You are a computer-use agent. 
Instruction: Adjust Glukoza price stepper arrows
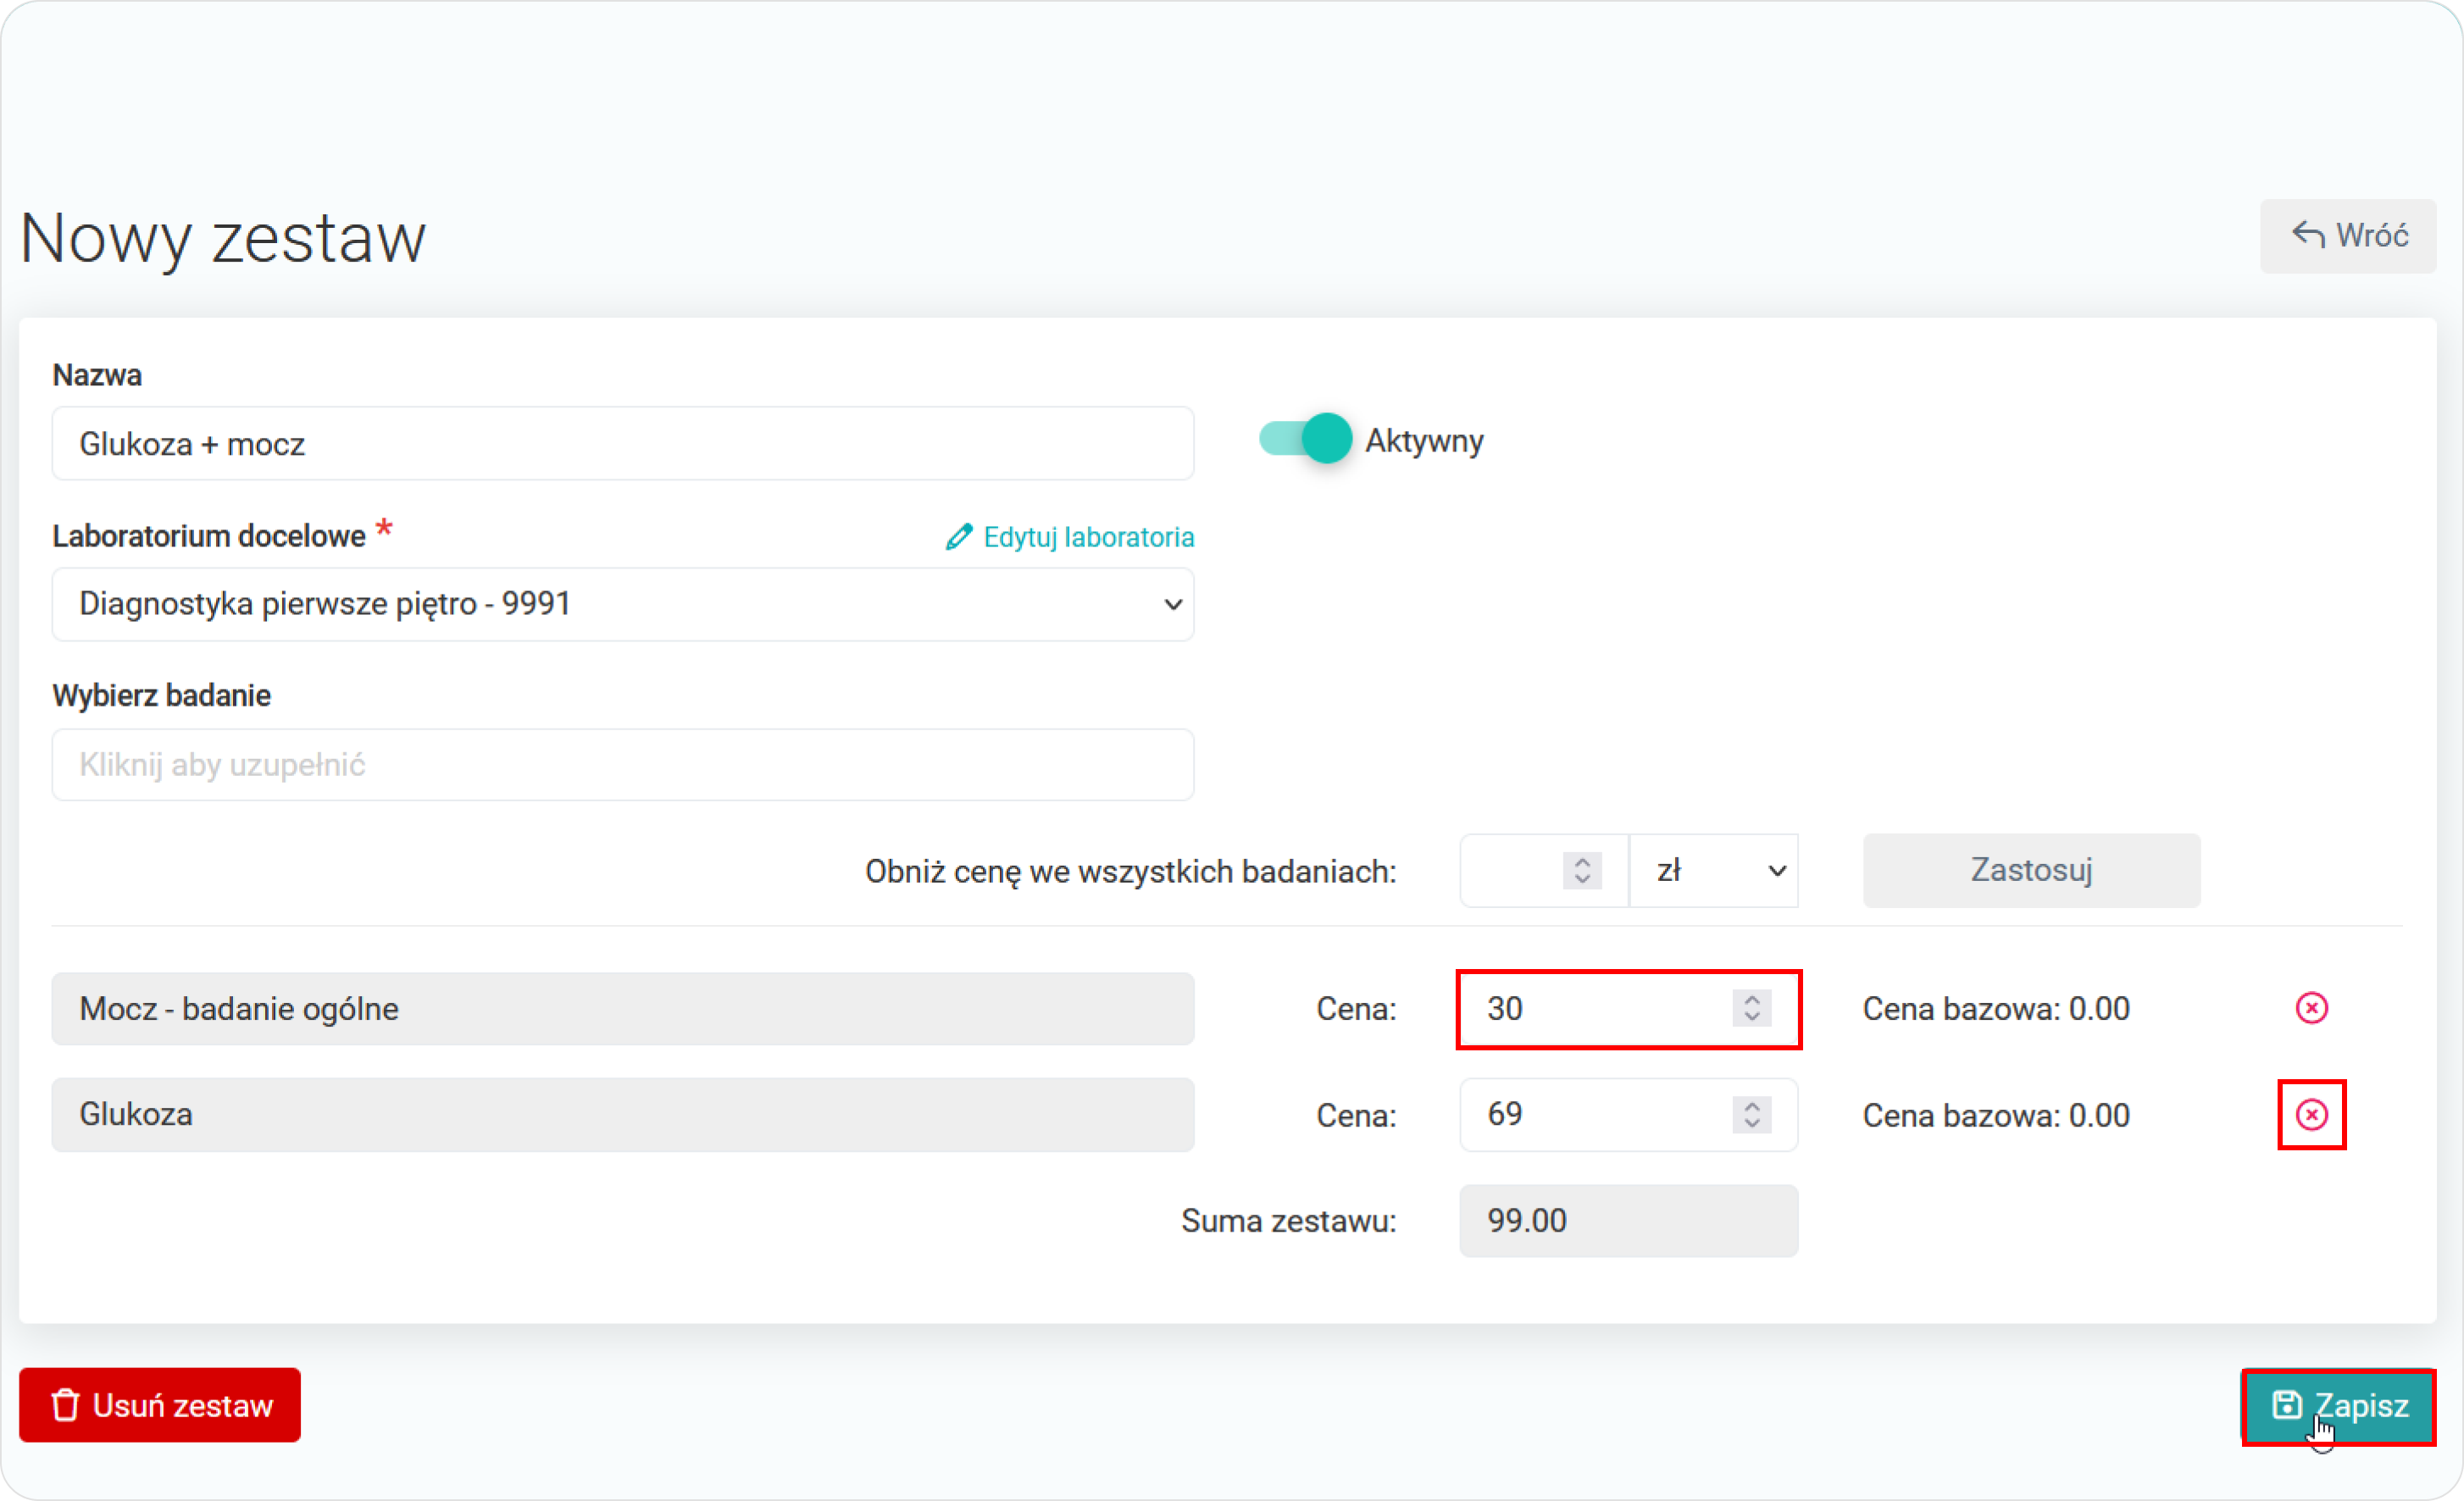(x=1752, y=1114)
